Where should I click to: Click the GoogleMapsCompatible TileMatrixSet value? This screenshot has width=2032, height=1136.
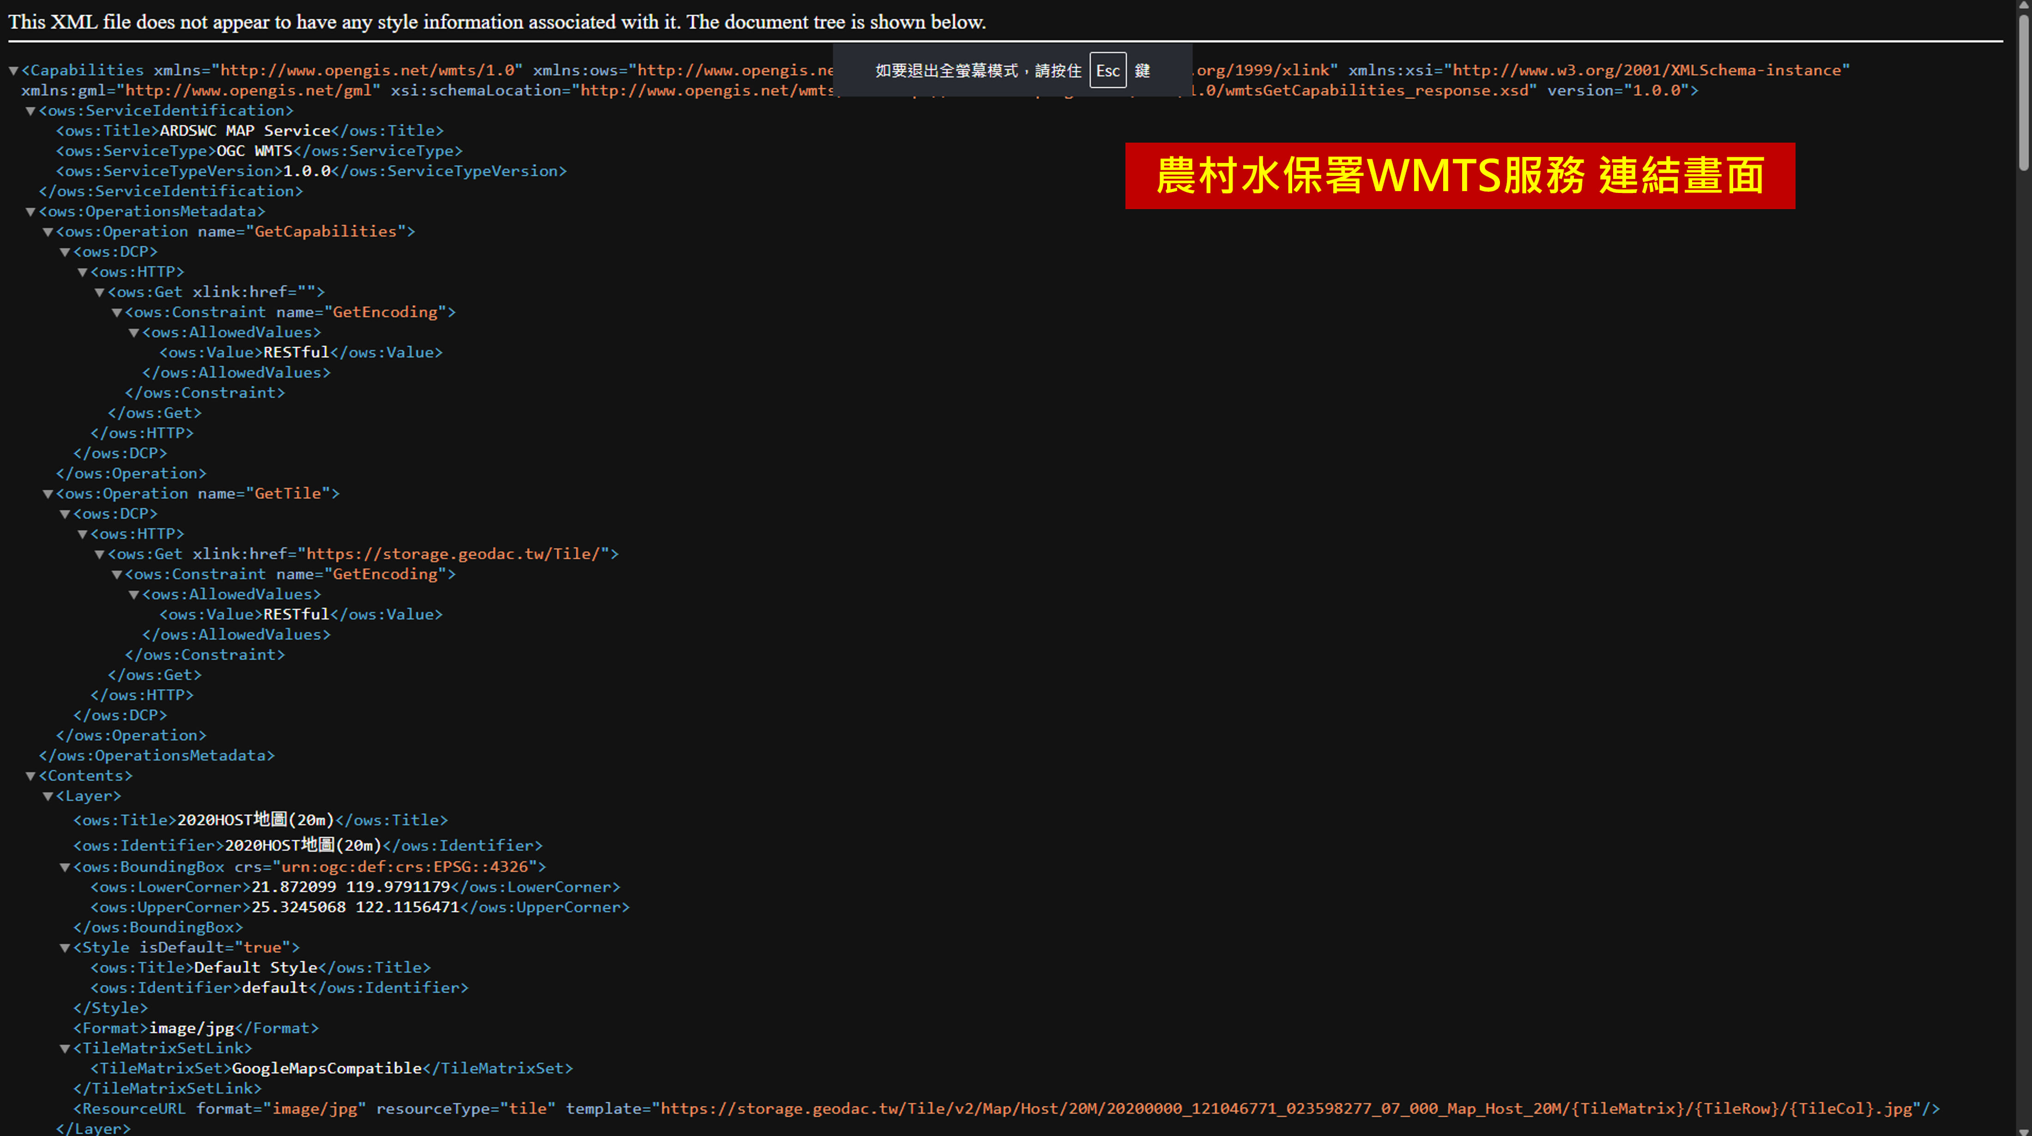pyautogui.click(x=327, y=1069)
